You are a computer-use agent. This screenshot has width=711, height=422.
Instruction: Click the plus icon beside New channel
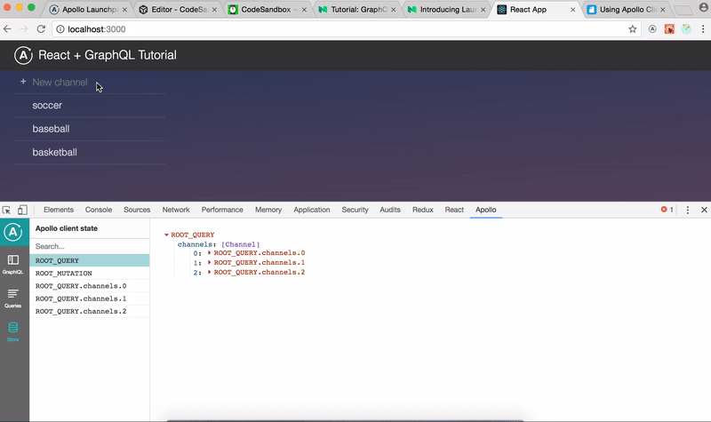[23, 82]
